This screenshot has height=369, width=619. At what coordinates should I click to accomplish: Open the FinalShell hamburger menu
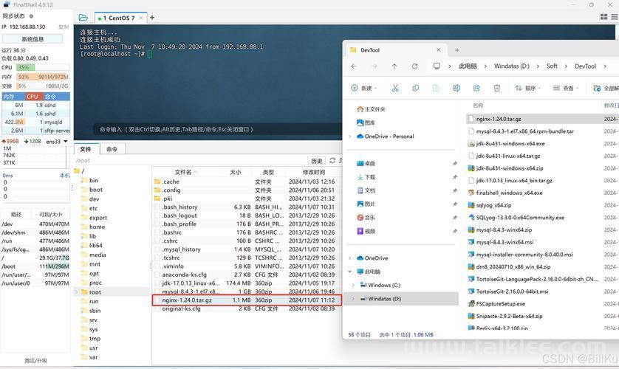click(615, 17)
